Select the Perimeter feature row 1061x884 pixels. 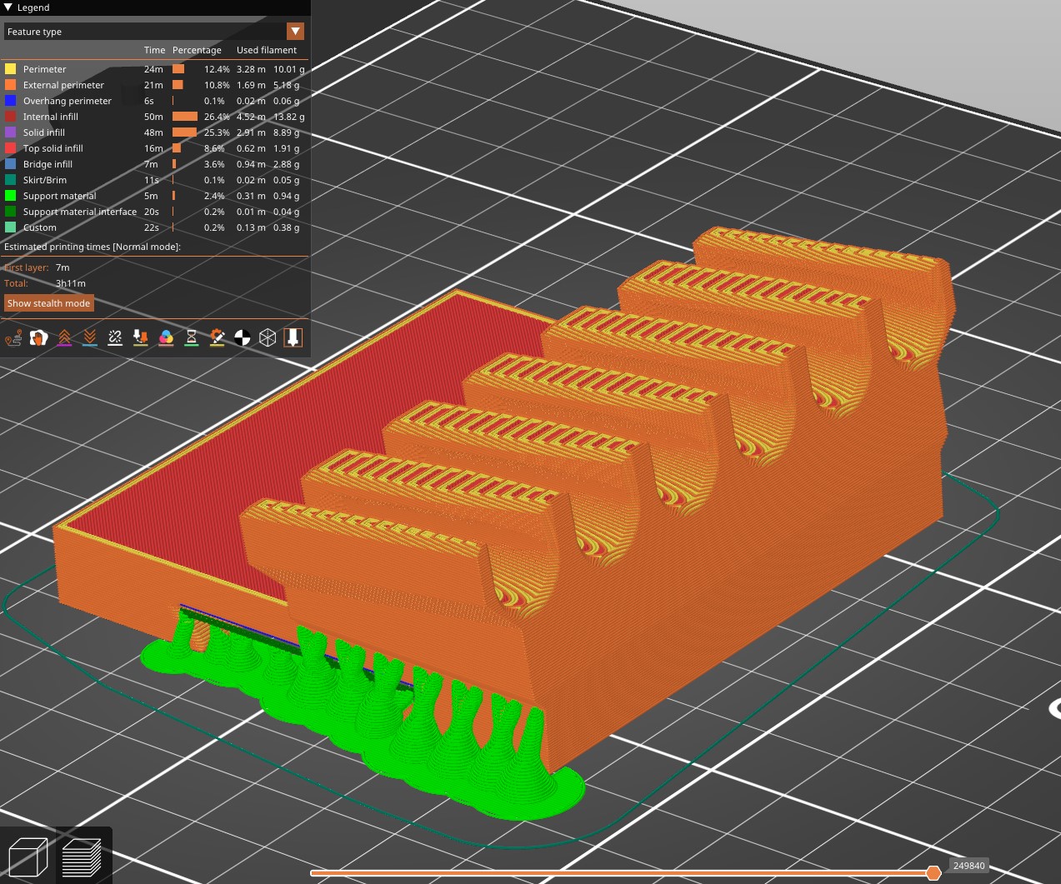pyautogui.click(x=43, y=69)
